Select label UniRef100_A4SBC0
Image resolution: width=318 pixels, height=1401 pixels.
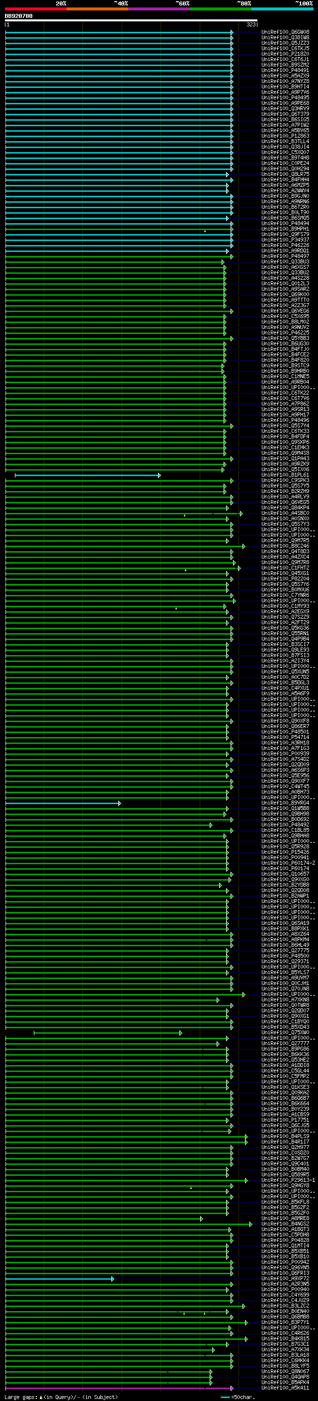pyautogui.click(x=285, y=513)
